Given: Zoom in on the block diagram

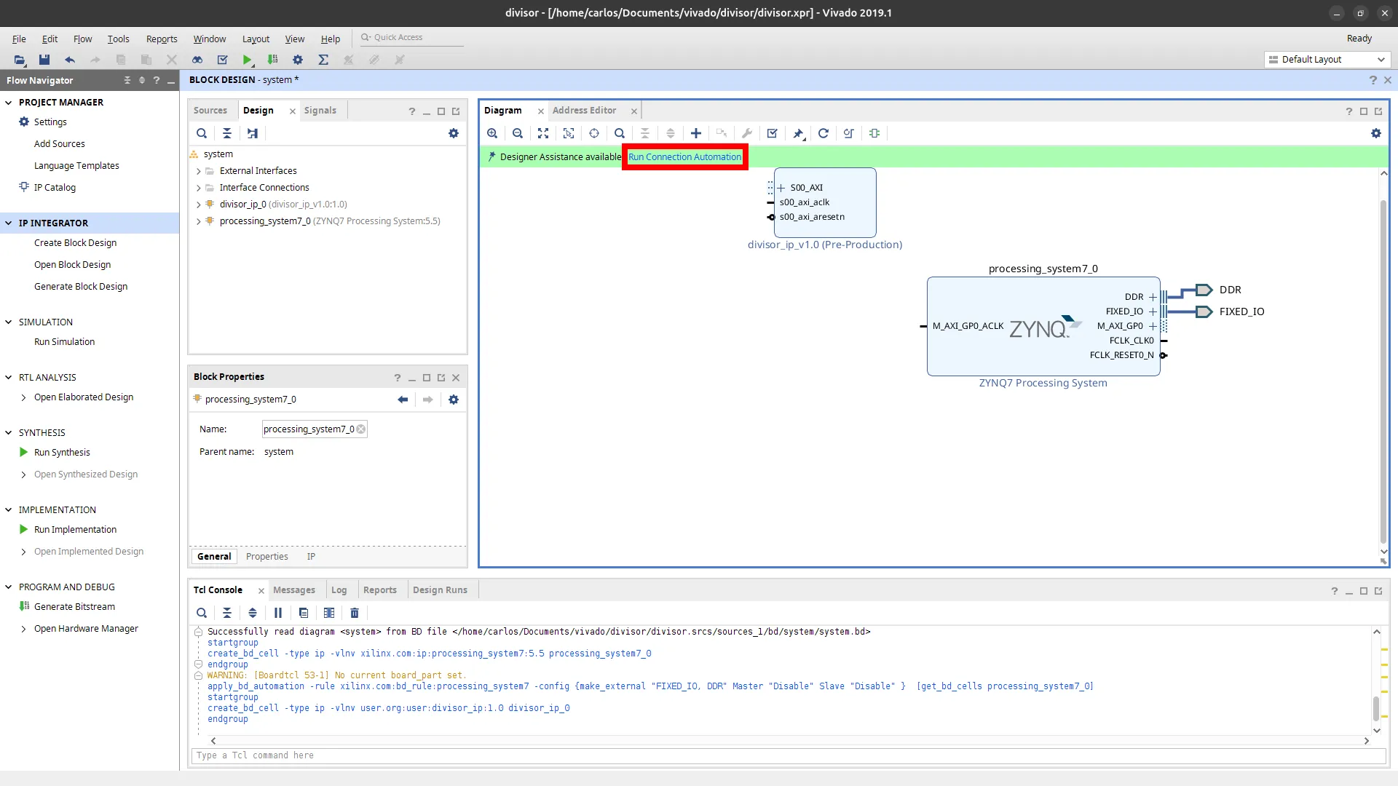Looking at the screenshot, I should [x=492, y=133].
